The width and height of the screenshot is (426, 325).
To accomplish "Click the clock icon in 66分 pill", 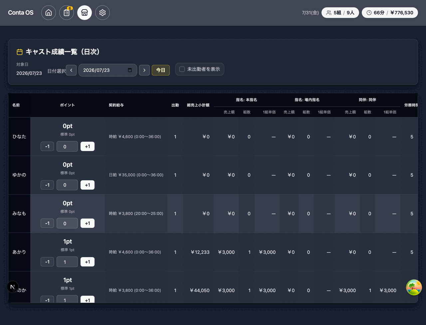I will 369,13.
